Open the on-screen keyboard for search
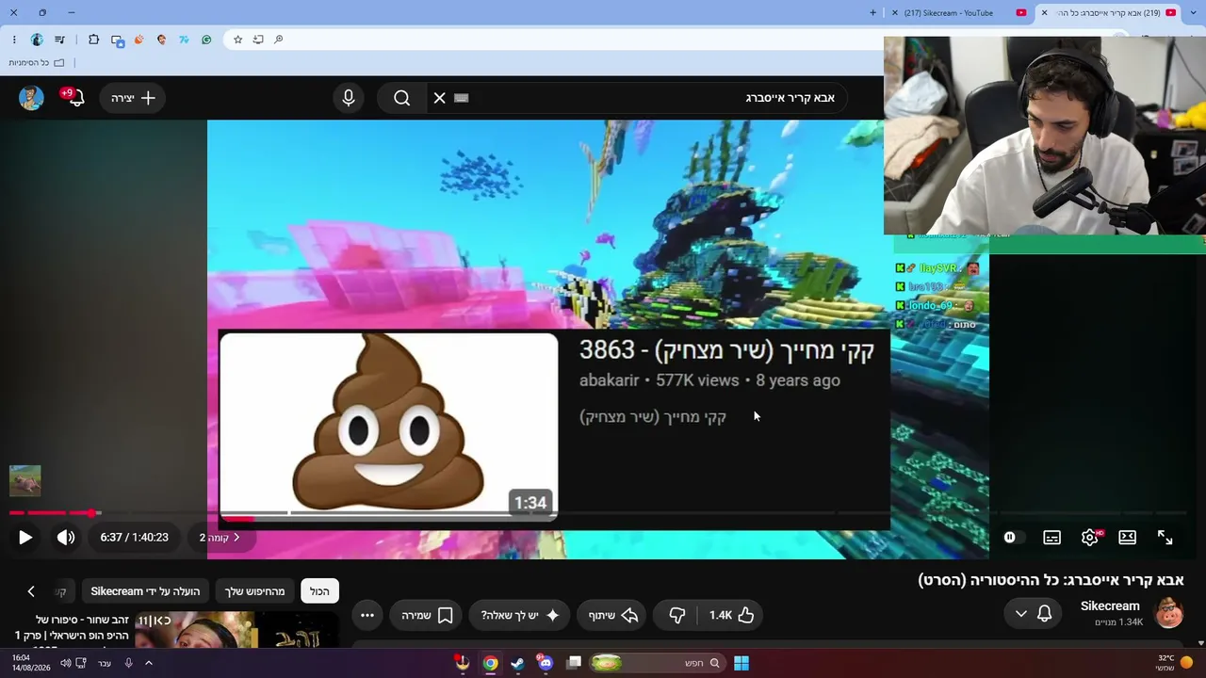Screen dimensions: 1206x678 pos(462,98)
